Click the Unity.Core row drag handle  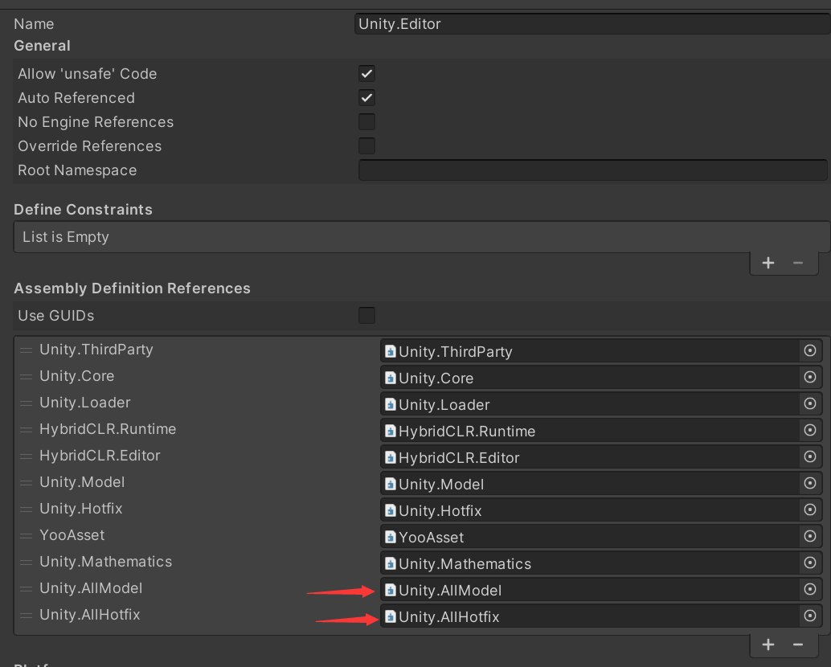(x=26, y=377)
